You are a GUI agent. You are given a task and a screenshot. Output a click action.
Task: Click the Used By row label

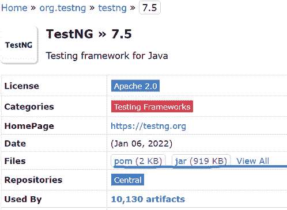coord(23,199)
